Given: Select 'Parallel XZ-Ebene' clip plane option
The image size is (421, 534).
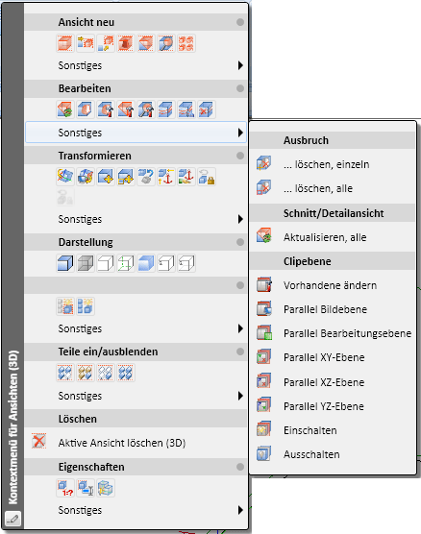Looking at the screenshot, I should [333, 382].
